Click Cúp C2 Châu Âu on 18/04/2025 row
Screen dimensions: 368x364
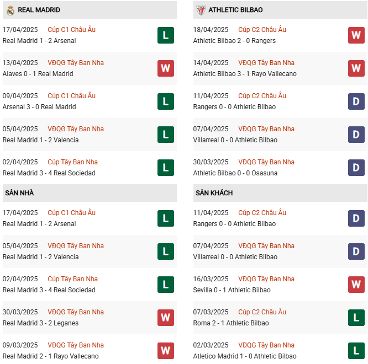click(x=262, y=30)
